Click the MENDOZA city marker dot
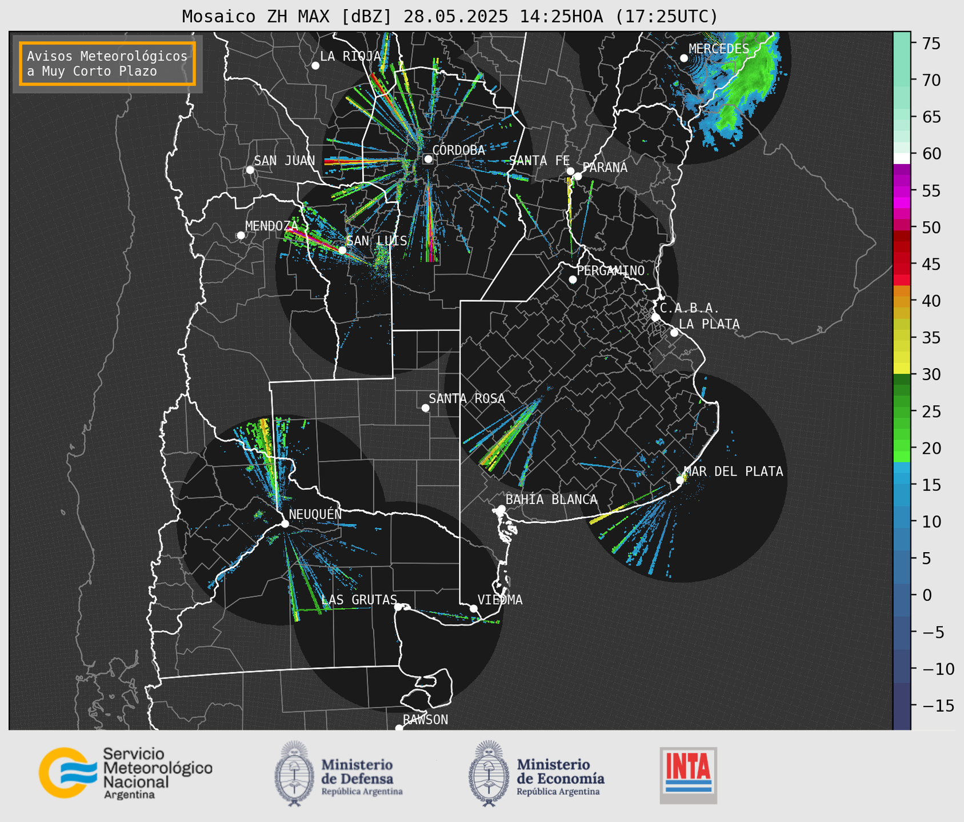This screenshot has height=822, width=964. (241, 236)
